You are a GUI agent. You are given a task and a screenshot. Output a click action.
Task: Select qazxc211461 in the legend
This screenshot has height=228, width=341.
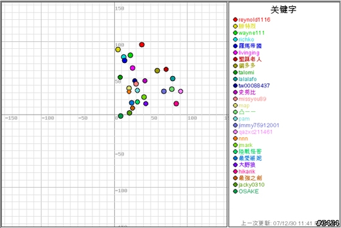253,132
